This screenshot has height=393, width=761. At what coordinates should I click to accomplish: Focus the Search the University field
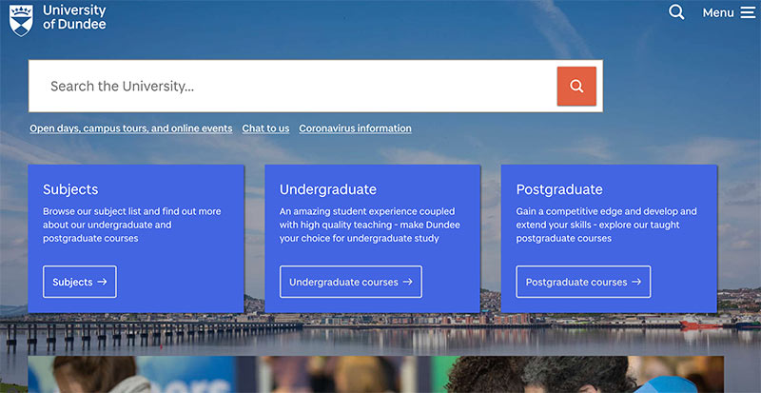click(x=293, y=86)
